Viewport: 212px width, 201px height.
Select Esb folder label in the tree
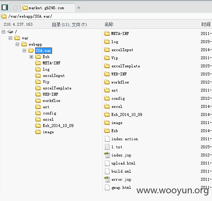tap(46, 57)
